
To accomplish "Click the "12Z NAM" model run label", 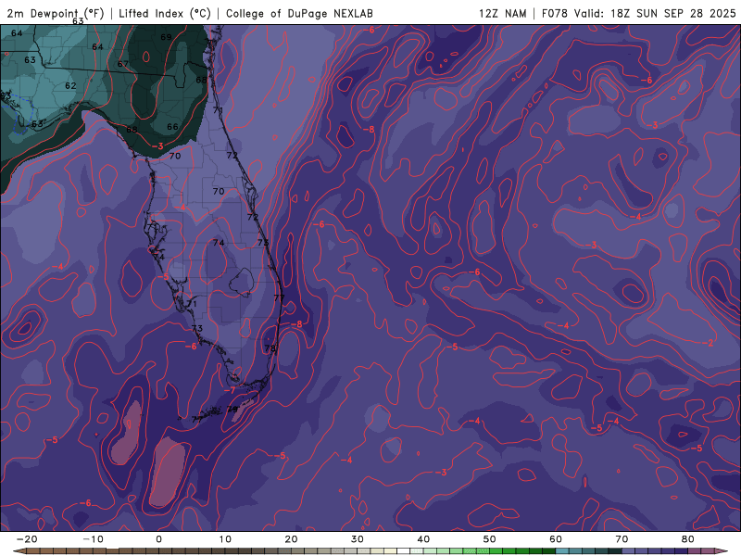I will pos(502,13).
